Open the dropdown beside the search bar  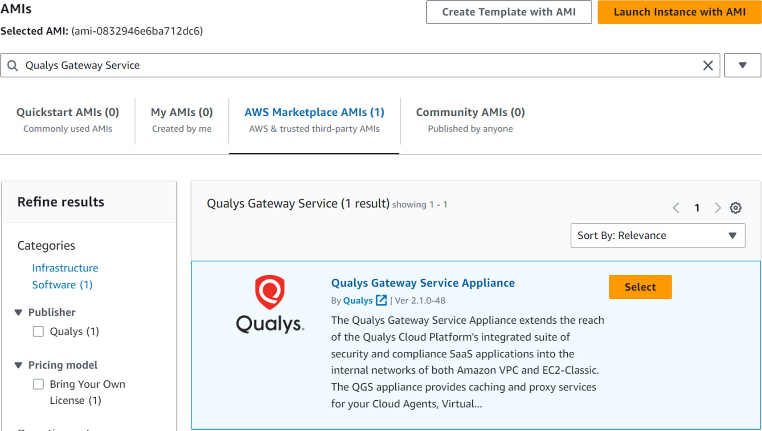coord(742,65)
